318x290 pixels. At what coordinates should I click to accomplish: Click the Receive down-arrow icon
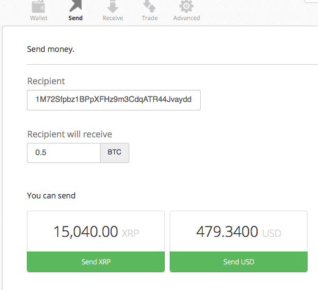click(112, 7)
